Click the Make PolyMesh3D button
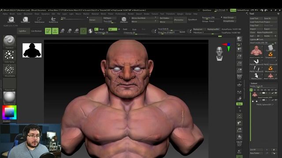The width and height of the screenshot is (282, 158). coord(267,32)
